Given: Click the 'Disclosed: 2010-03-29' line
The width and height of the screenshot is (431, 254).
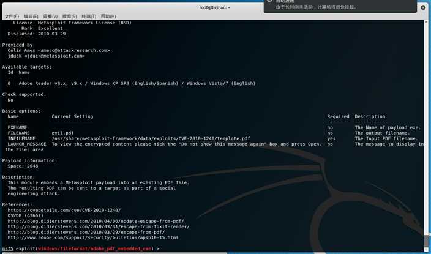Looking at the screenshot, I should [x=37, y=34].
